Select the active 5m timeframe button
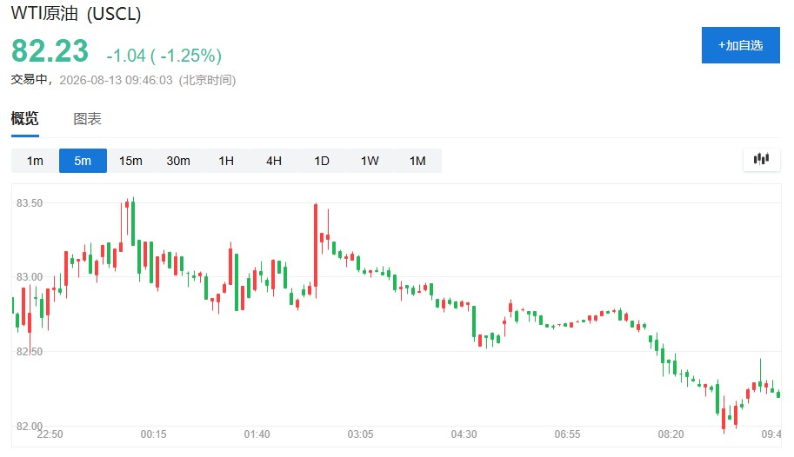 (x=83, y=161)
